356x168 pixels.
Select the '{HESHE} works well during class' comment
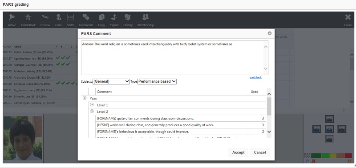(x=181, y=125)
